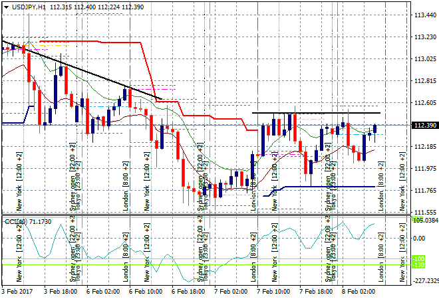This screenshot has width=439, height=299.
Task: Click the 7 Feb 10:00 time label
Action: pyautogui.click(x=273, y=292)
